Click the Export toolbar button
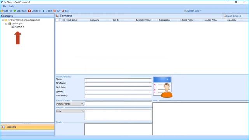The height and width of the screenshot is (140, 249). click(x=47, y=11)
